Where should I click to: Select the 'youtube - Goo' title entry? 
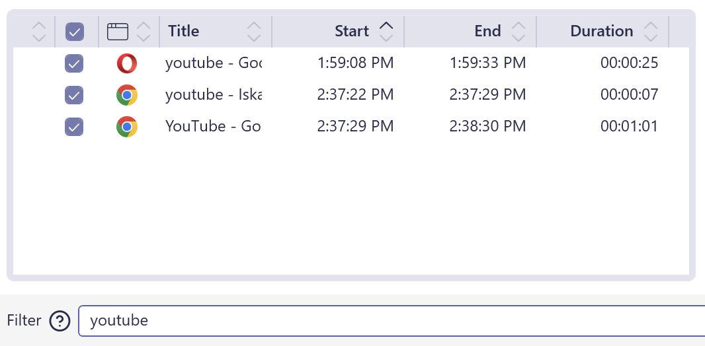(213, 63)
